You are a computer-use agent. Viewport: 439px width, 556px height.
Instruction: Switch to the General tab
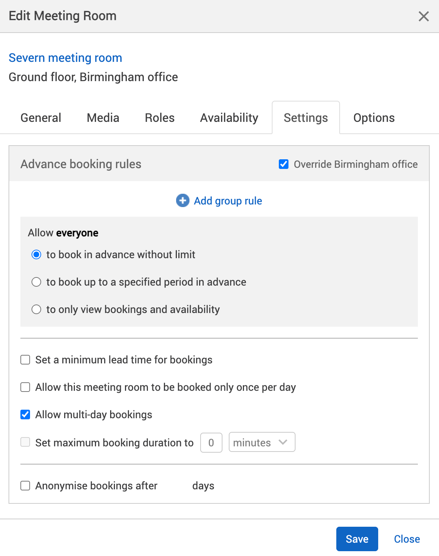(x=41, y=117)
